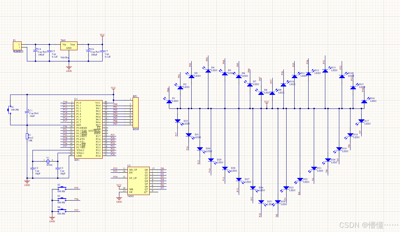
Task: Click the RESP label below RP1
Action: pyautogui.click(x=136, y=129)
